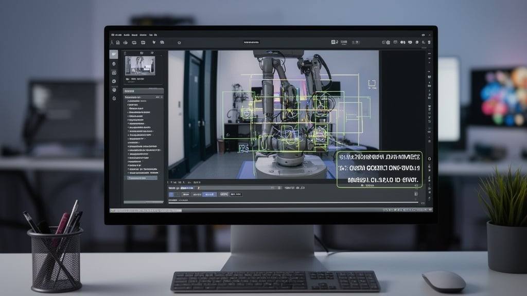Click the export icon at the top right
Screen dimensions: 527x296
(429, 42)
